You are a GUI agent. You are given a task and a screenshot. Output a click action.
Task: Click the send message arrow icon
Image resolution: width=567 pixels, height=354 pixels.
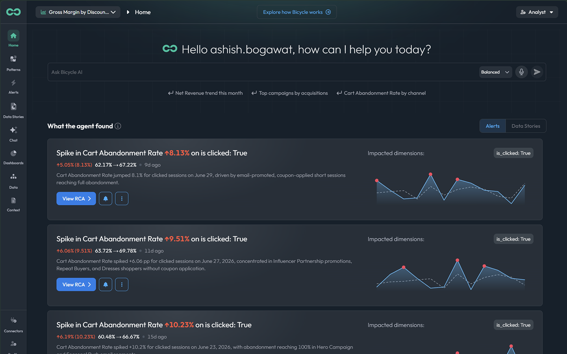pyautogui.click(x=537, y=72)
